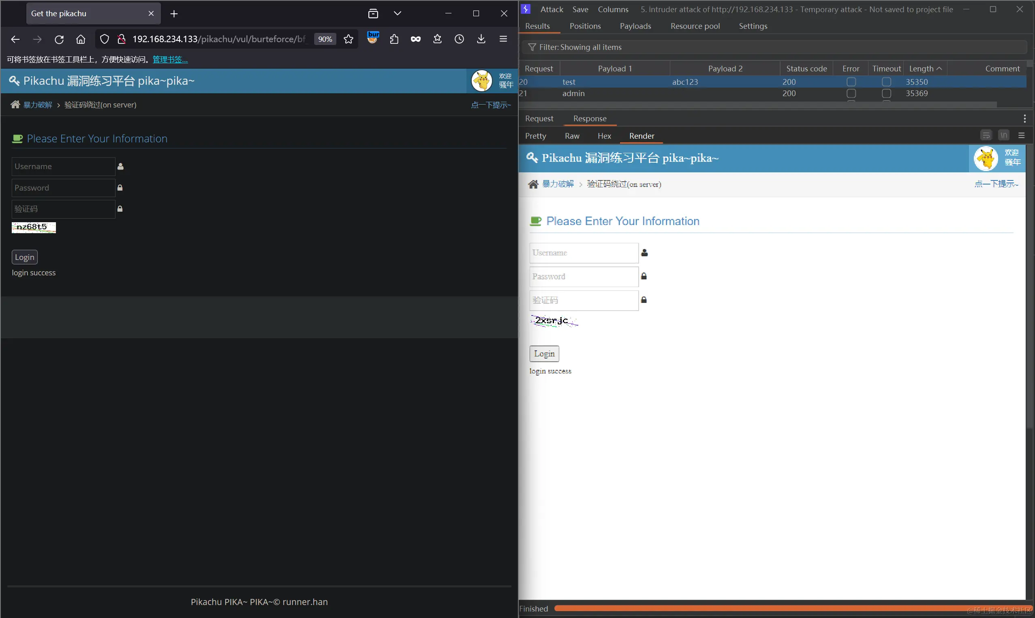Screen dimensions: 1035x618
Task: Switch to Hex response view
Action: 604,136
